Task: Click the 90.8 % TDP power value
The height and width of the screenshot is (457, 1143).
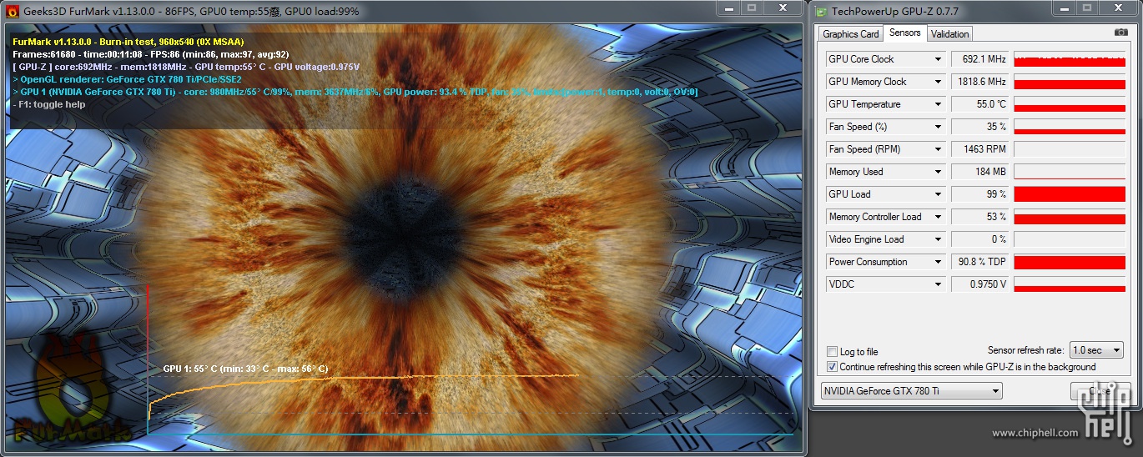Action: [980, 262]
